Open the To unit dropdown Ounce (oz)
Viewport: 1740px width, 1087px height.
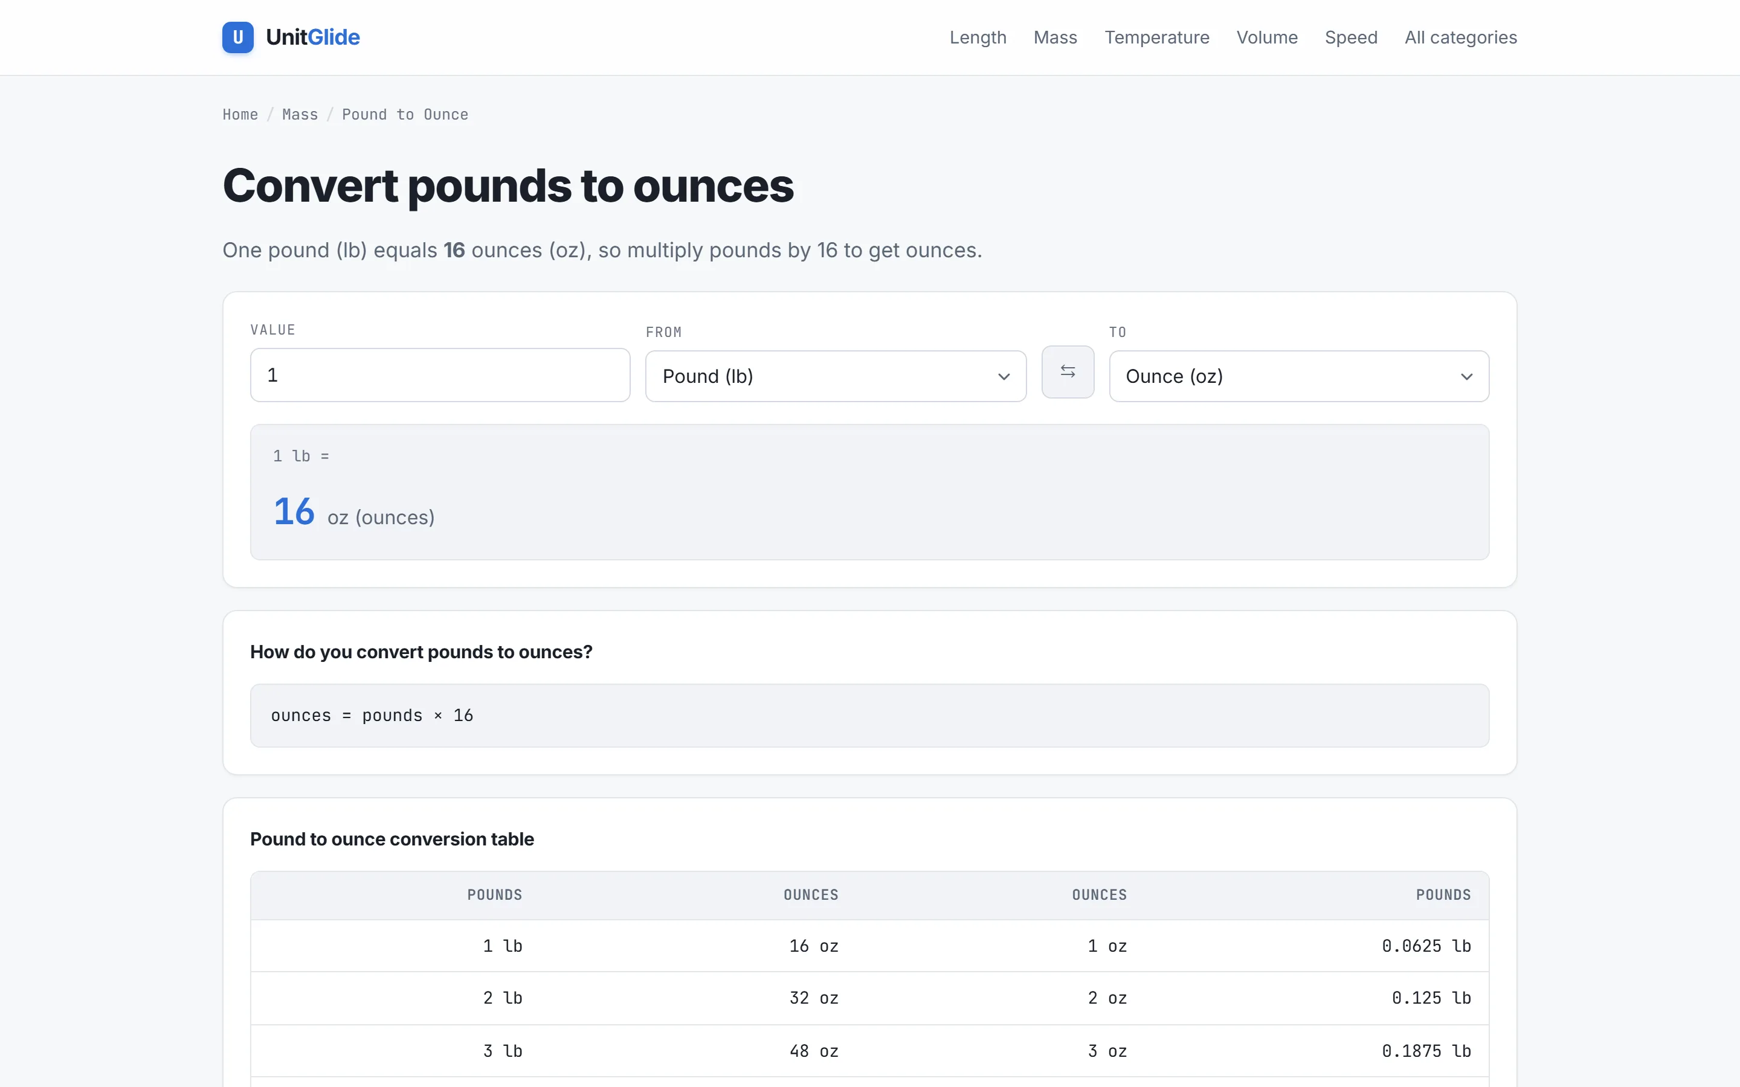pyautogui.click(x=1298, y=376)
